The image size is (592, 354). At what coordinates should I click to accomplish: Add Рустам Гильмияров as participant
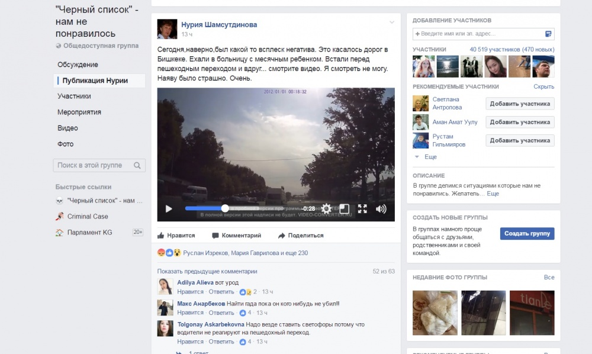[520, 140]
